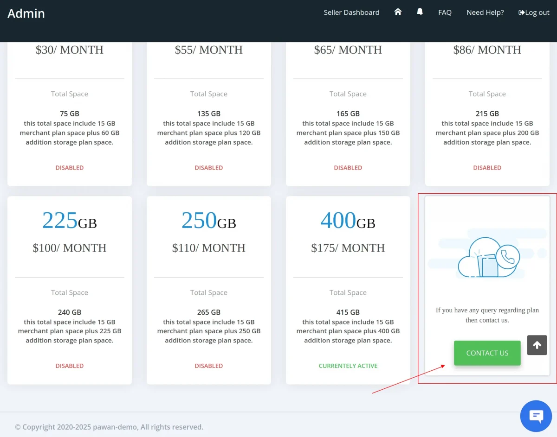Click the Admin brand title
This screenshot has width=557, height=437.
(26, 13)
